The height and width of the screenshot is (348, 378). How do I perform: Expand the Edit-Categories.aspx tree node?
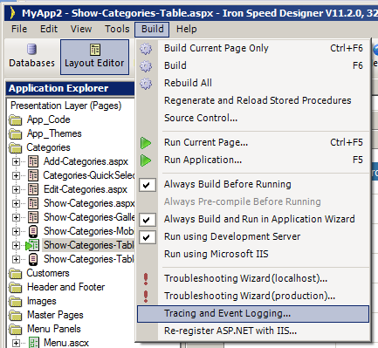click(x=16, y=189)
